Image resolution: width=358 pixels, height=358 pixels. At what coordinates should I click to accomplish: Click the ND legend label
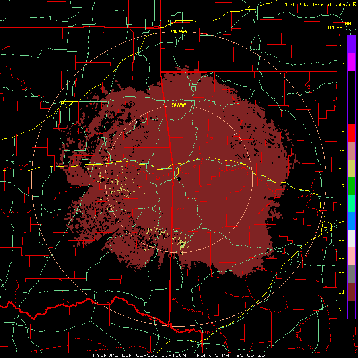tap(342, 310)
